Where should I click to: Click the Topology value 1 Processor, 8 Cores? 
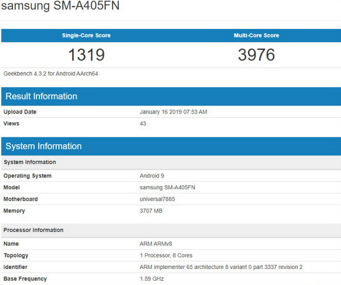[x=166, y=255]
